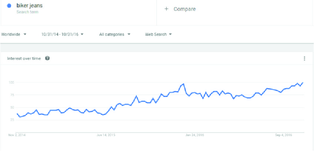This screenshot has height=151, width=314.
Task: Edit the biker jeans search term
Action: tap(30, 6)
